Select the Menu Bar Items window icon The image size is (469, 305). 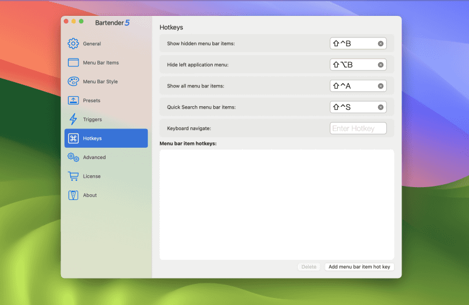click(73, 62)
